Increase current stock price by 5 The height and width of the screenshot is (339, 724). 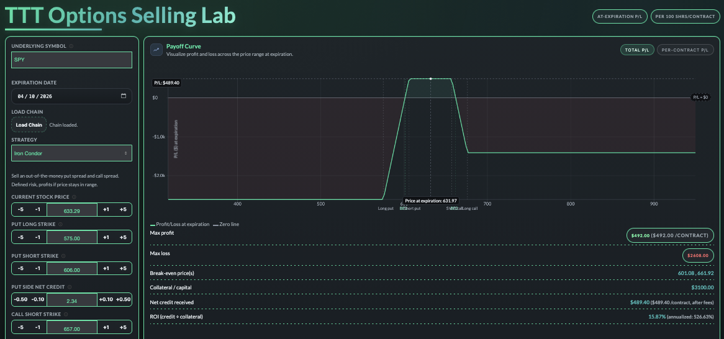coord(123,210)
